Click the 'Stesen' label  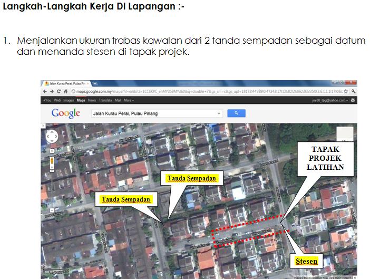point(307,261)
